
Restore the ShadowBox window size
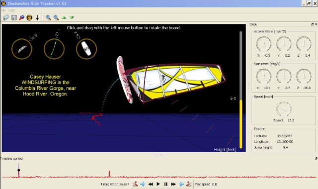click(x=309, y=3)
